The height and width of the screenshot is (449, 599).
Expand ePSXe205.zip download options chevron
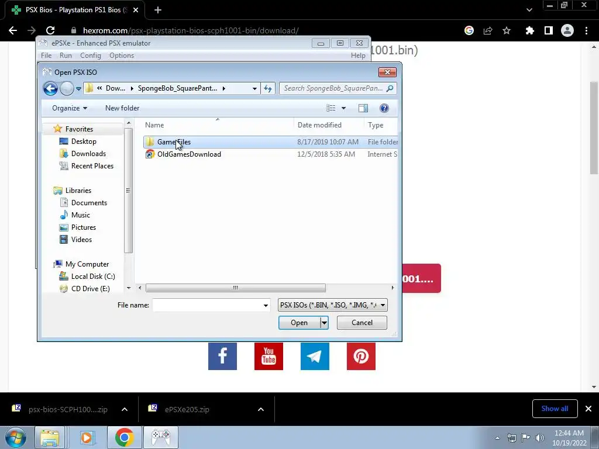point(261,409)
